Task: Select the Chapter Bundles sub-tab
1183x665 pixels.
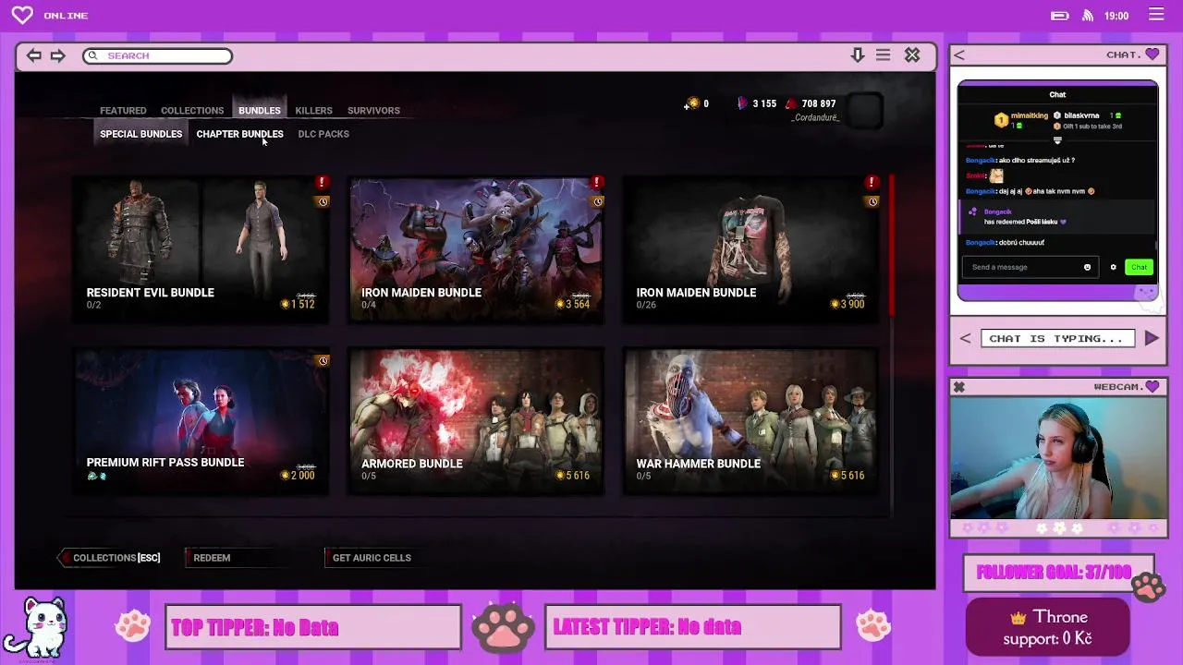Action: coord(239,134)
